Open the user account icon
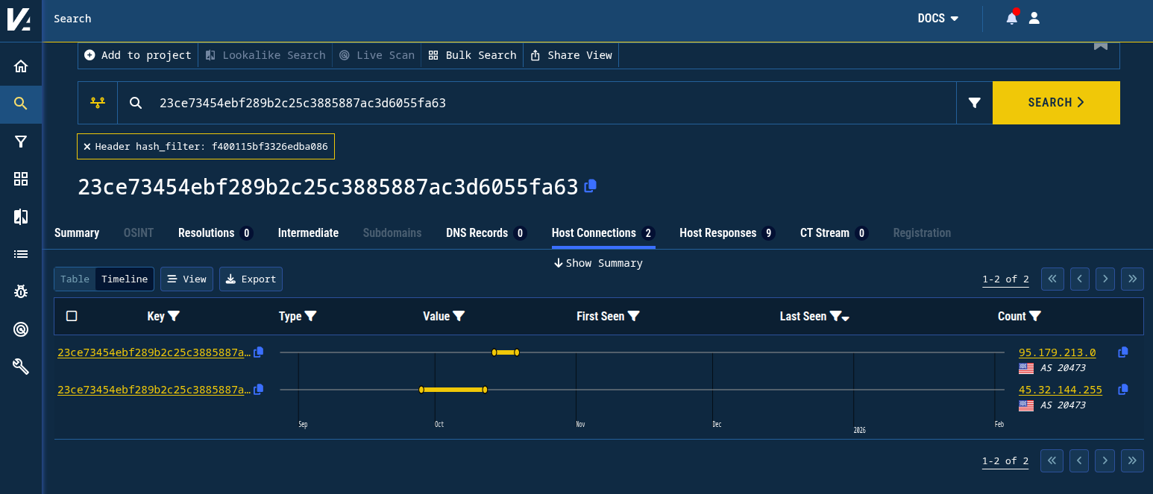The width and height of the screenshot is (1153, 494). [x=1034, y=18]
